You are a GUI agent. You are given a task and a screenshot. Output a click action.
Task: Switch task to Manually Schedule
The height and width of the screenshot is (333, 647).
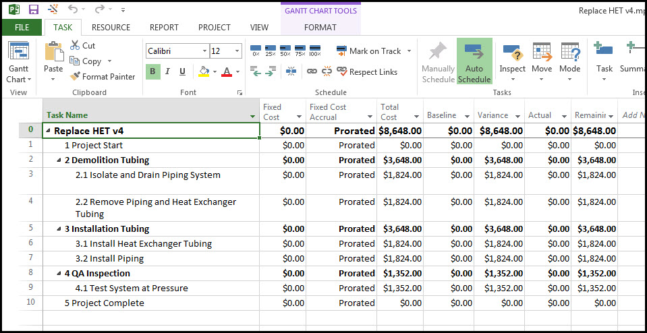(x=439, y=62)
